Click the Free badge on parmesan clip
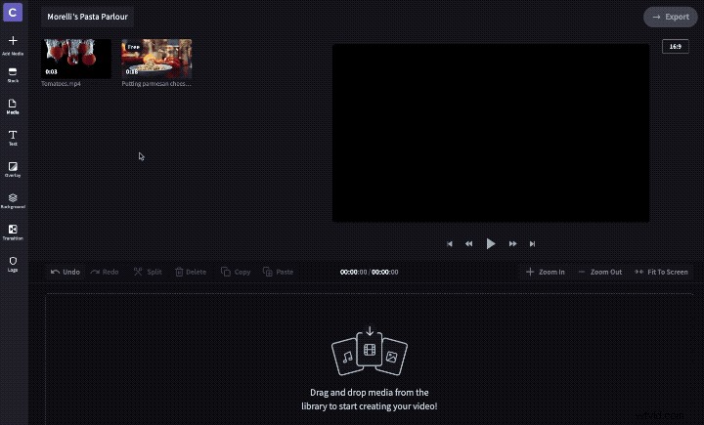 [x=133, y=47]
